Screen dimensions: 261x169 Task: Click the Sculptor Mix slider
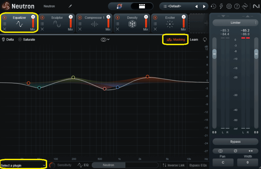click(71, 21)
